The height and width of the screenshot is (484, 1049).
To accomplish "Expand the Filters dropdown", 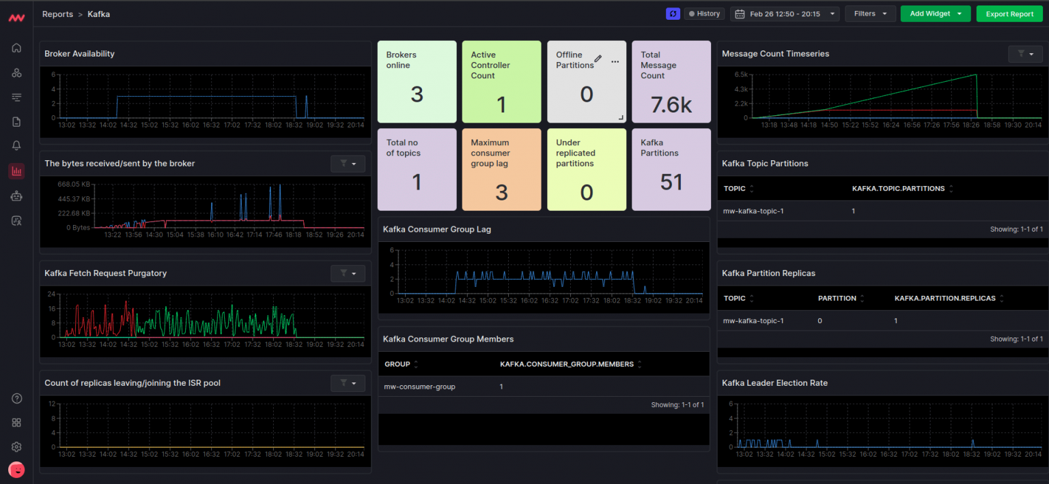I will 869,14.
